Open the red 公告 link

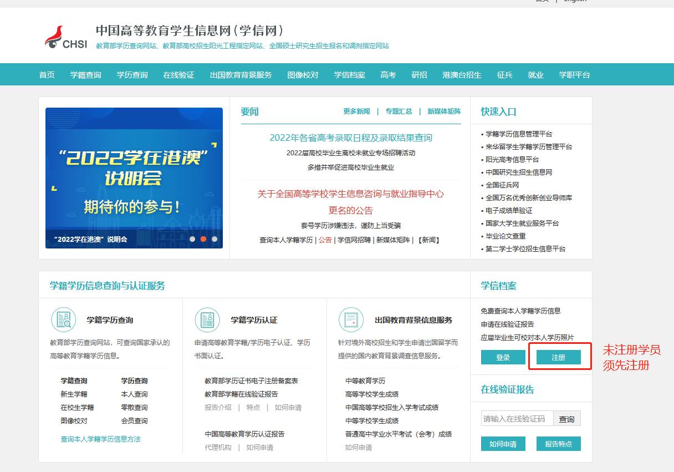(325, 240)
